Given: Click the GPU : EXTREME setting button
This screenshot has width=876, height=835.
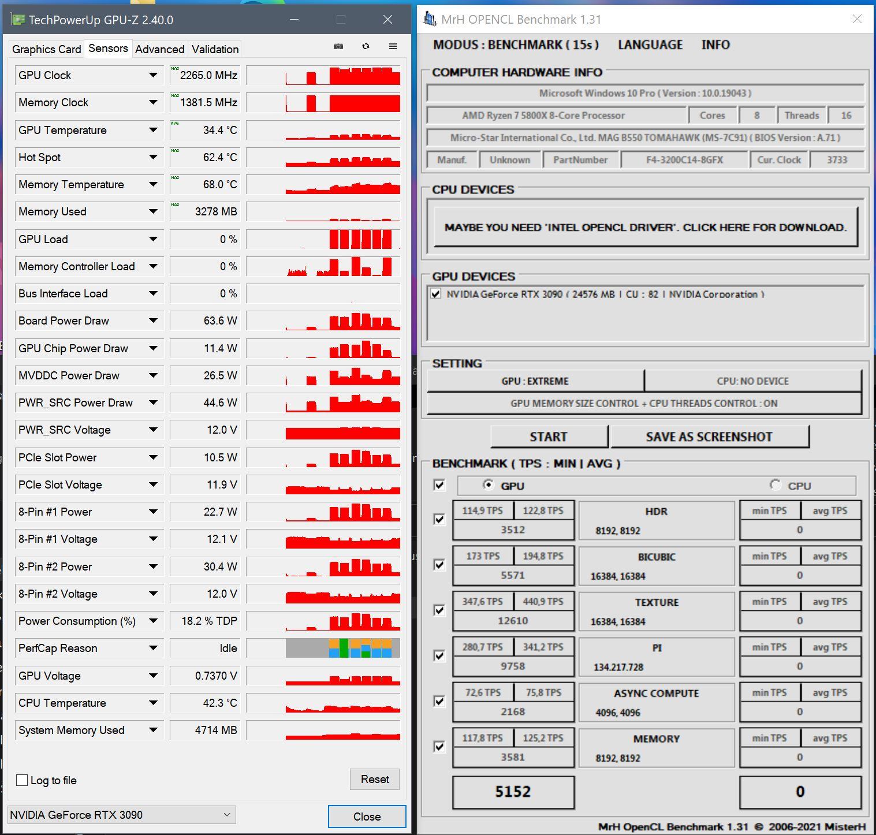Looking at the screenshot, I should point(535,381).
